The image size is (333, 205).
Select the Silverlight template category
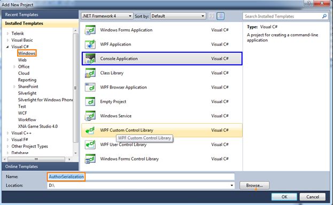(x=27, y=93)
